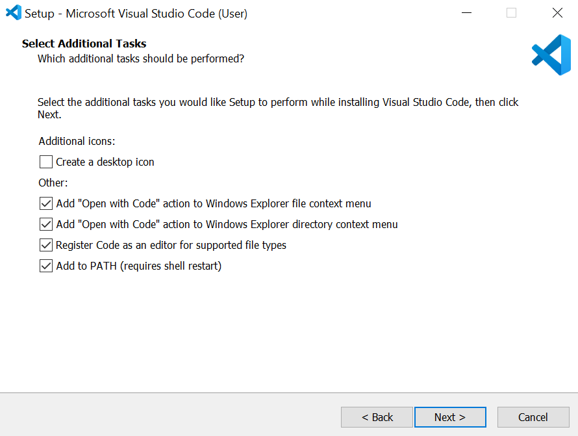Image resolution: width=578 pixels, height=436 pixels.
Task: Go back to the previous setup step
Action: (377, 417)
